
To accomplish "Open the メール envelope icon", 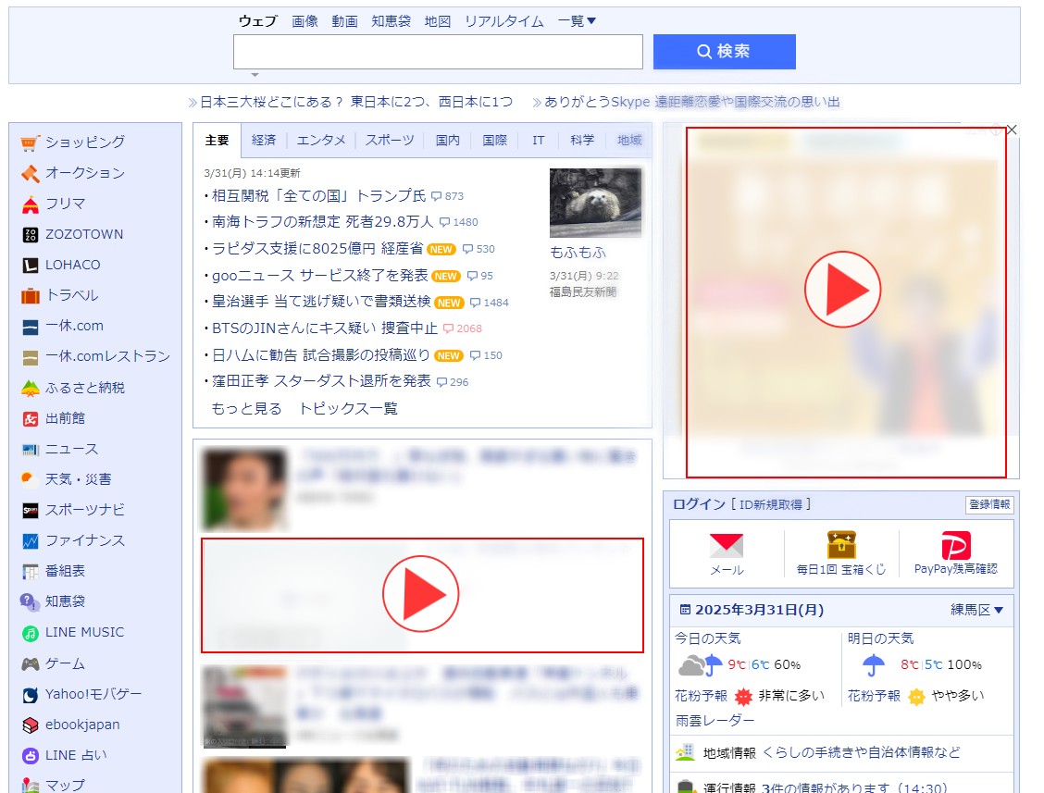I will (727, 545).
